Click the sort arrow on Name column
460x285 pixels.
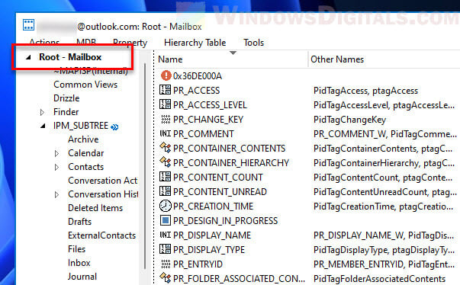click(233, 53)
